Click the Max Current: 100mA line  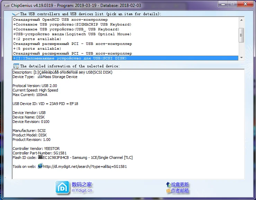coord(30,95)
